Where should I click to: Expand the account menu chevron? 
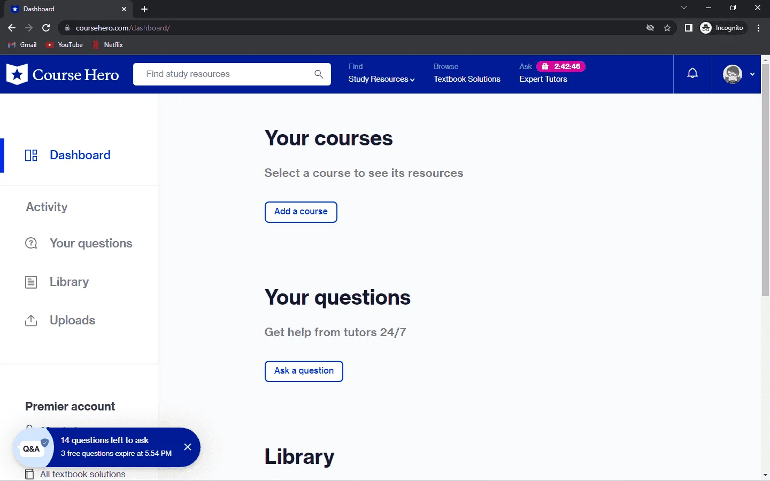(x=752, y=74)
